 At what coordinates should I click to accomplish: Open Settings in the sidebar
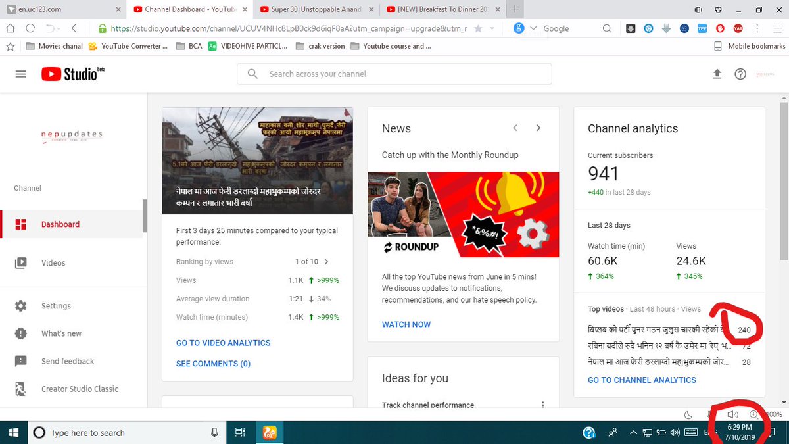[x=71, y=306]
